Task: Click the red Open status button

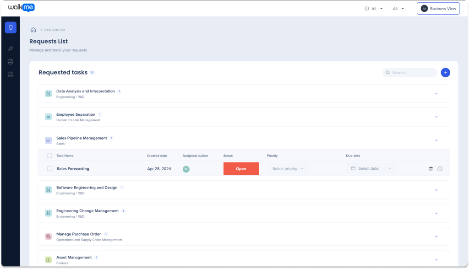Action: point(241,169)
